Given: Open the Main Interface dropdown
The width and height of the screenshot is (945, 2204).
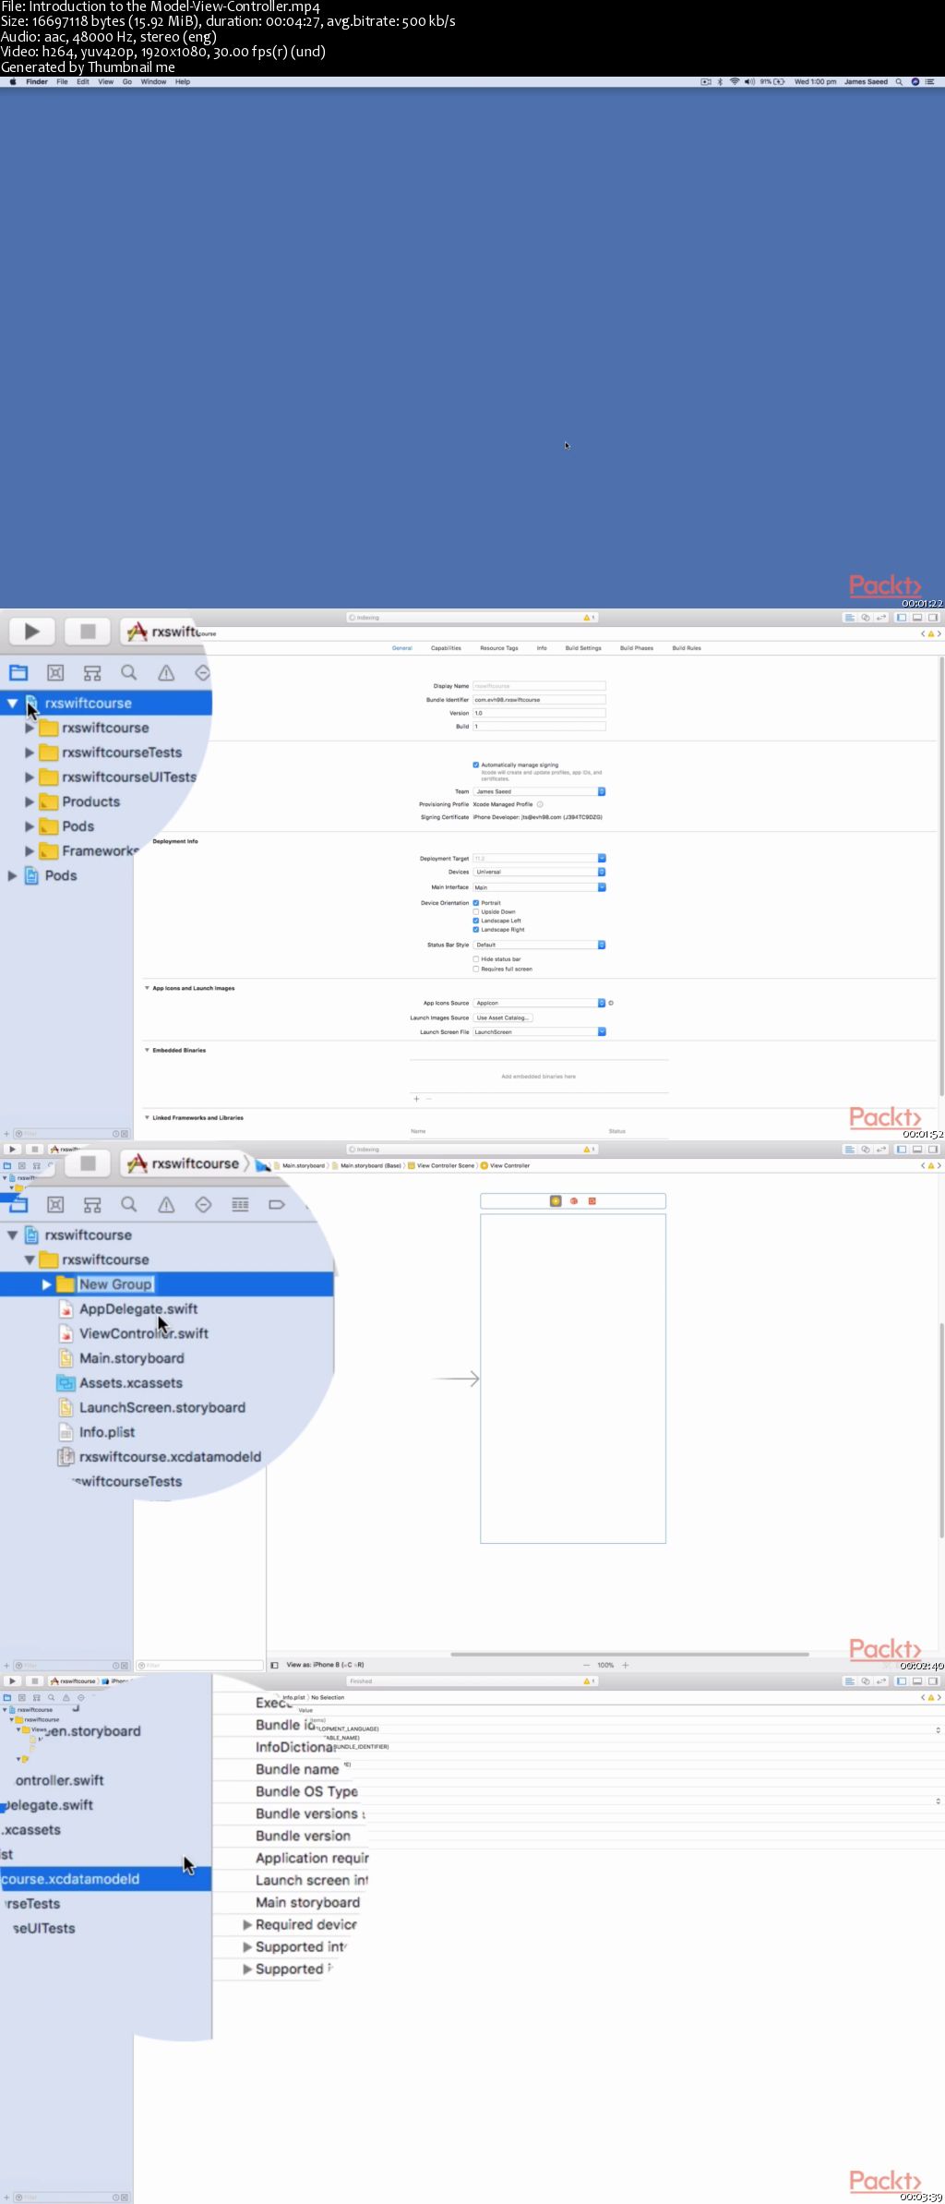Looking at the screenshot, I should pos(539,887).
